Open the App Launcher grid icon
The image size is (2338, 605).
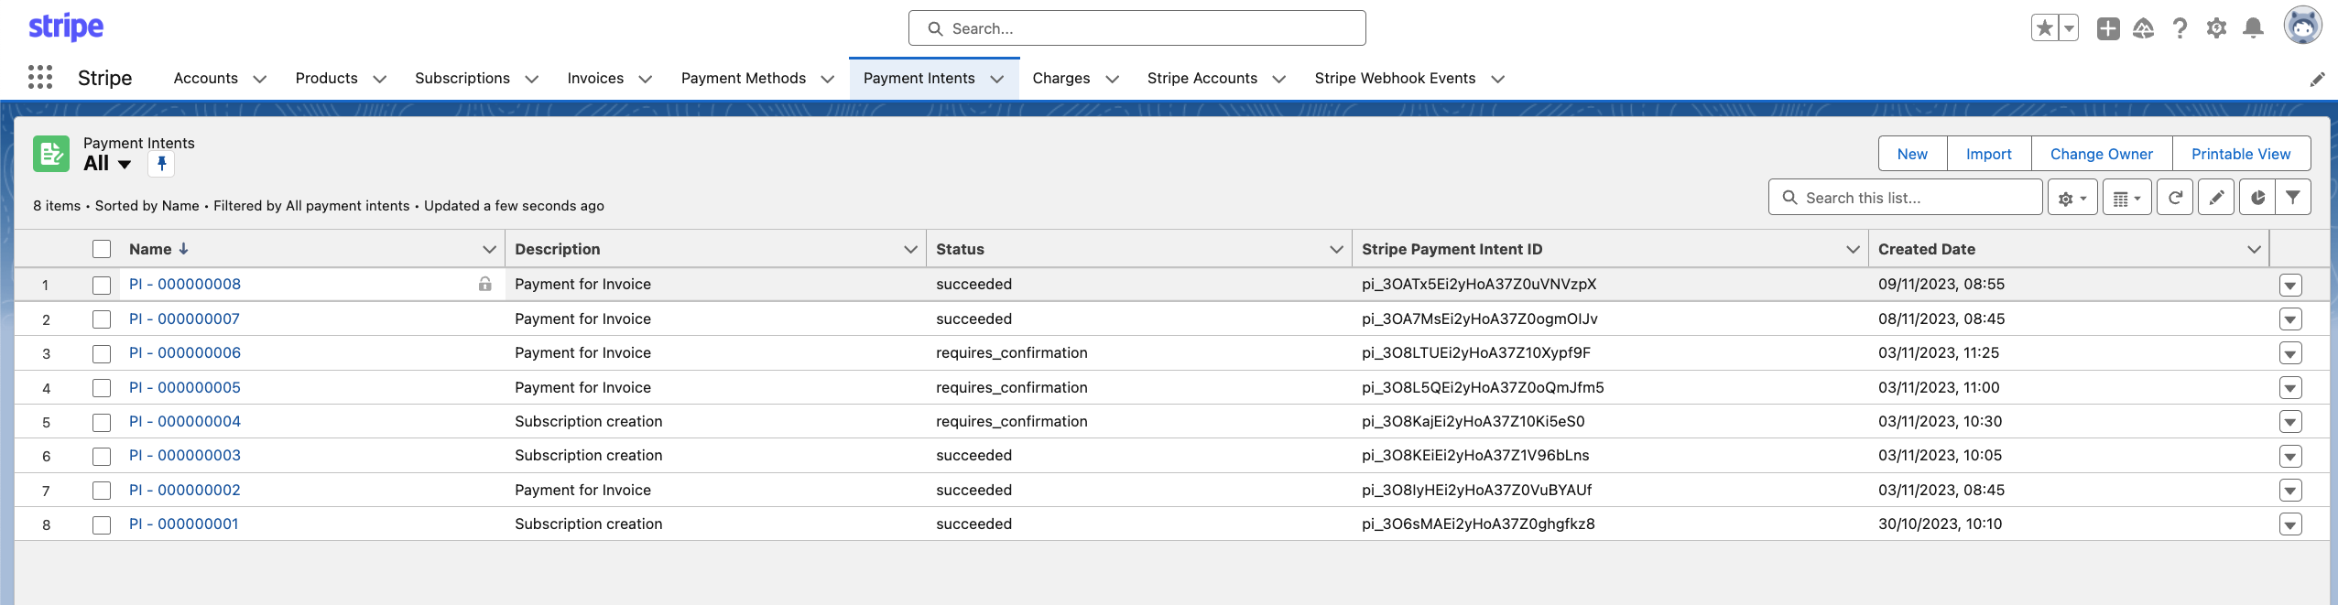pos(40,78)
